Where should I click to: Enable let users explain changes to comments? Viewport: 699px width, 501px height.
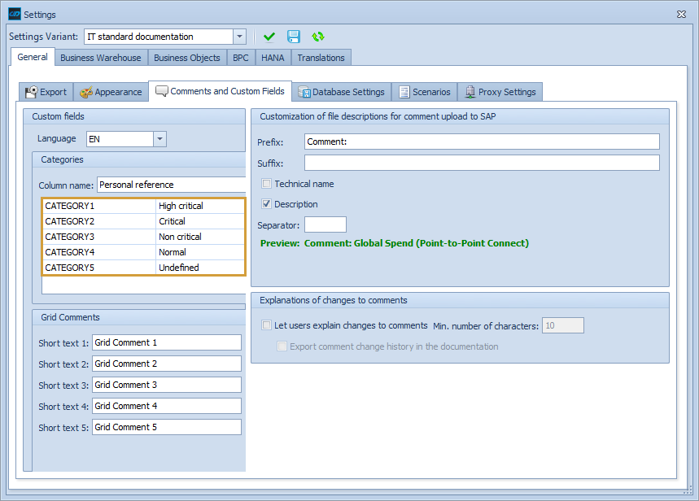point(267,325)
